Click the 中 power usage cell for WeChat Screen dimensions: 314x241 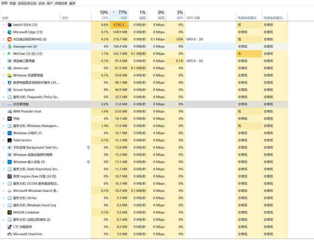click(249, 54)
